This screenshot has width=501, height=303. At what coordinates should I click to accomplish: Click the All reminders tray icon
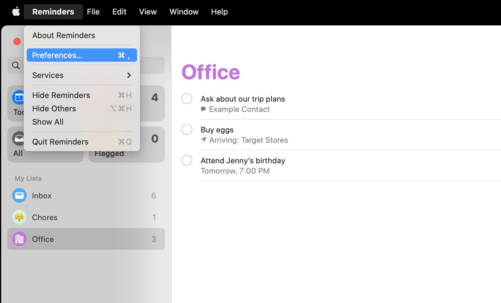point(18,138)
